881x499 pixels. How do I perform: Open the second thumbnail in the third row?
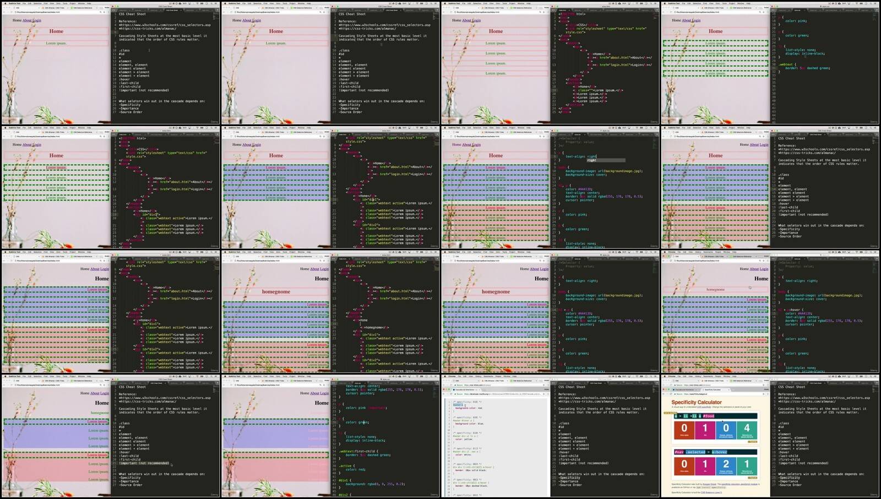pos(330,312)
